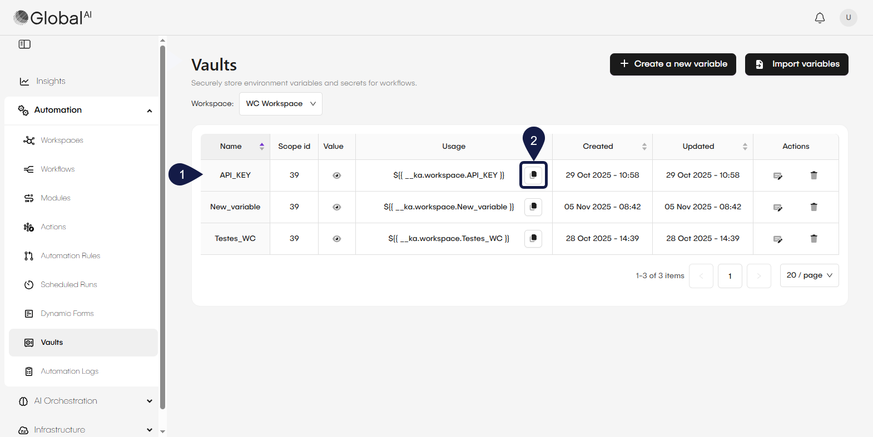Show the New_variable value
This screenshot has height=437, width=873.
[336, 207]
